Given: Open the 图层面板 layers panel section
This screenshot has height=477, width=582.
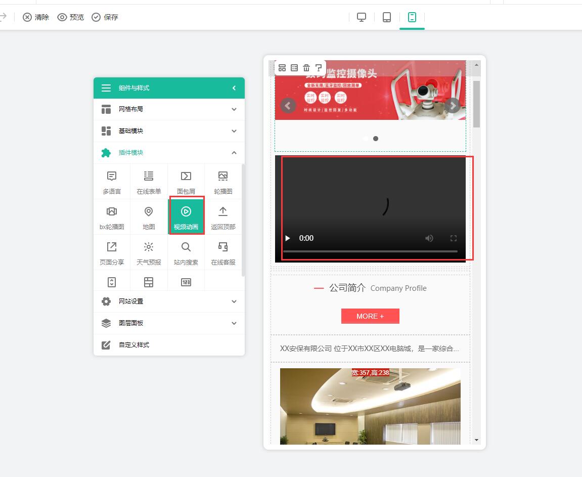Looking at the screenshot, I should point(169,323).
